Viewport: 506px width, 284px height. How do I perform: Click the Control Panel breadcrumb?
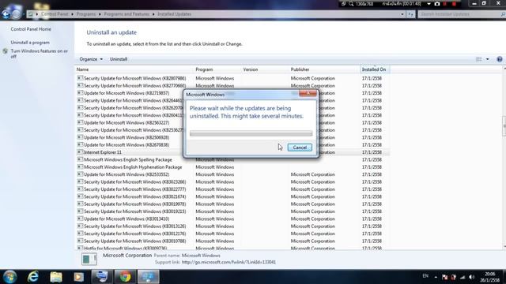click(55, 14)
